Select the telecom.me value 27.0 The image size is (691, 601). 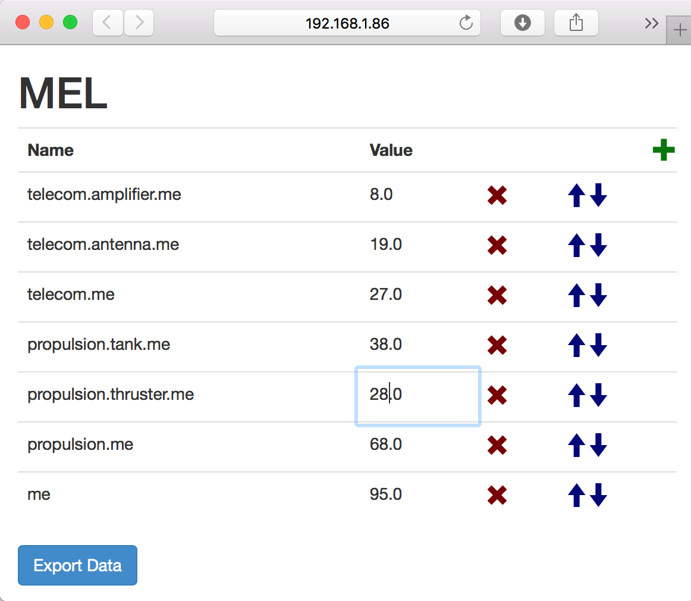click(386, 295)
